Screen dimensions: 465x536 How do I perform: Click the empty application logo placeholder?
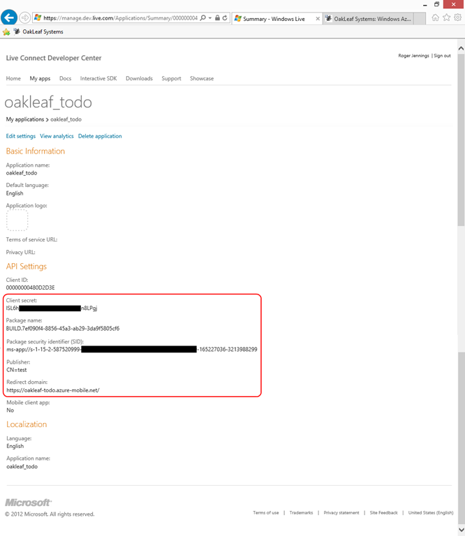pos(17,220)
